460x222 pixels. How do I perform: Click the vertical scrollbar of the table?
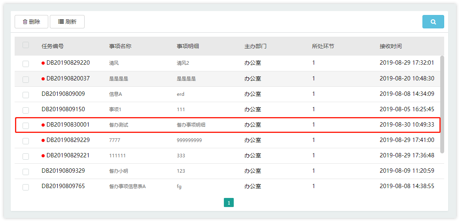(442, 104)
